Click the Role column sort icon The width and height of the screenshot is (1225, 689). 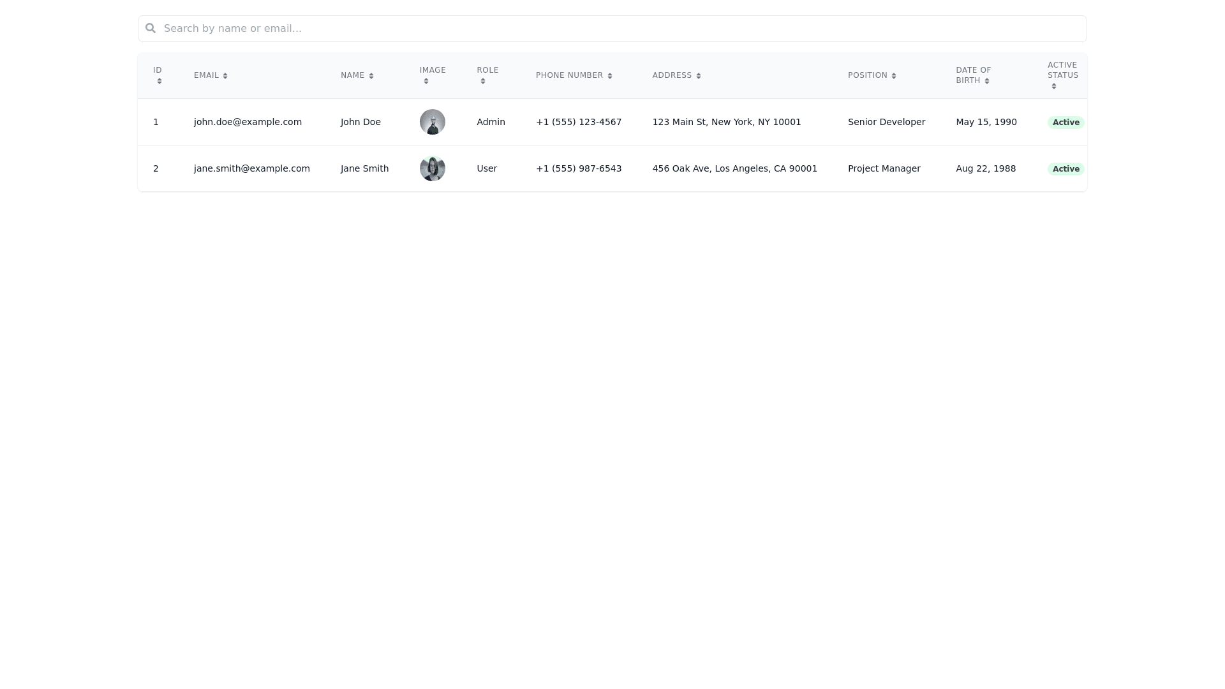(x=483, y=81)
